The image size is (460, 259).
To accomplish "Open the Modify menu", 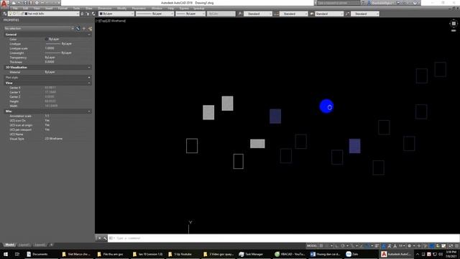I will pos(121,9).
